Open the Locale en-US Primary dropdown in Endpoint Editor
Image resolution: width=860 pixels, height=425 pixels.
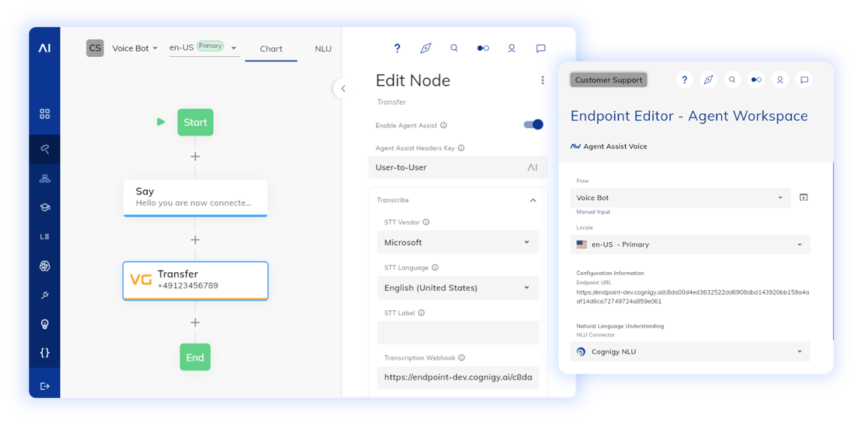coord(690,244)
